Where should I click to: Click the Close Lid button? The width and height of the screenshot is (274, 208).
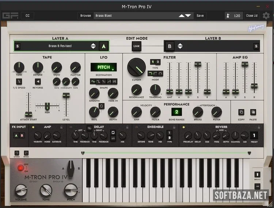coord(252,16)
